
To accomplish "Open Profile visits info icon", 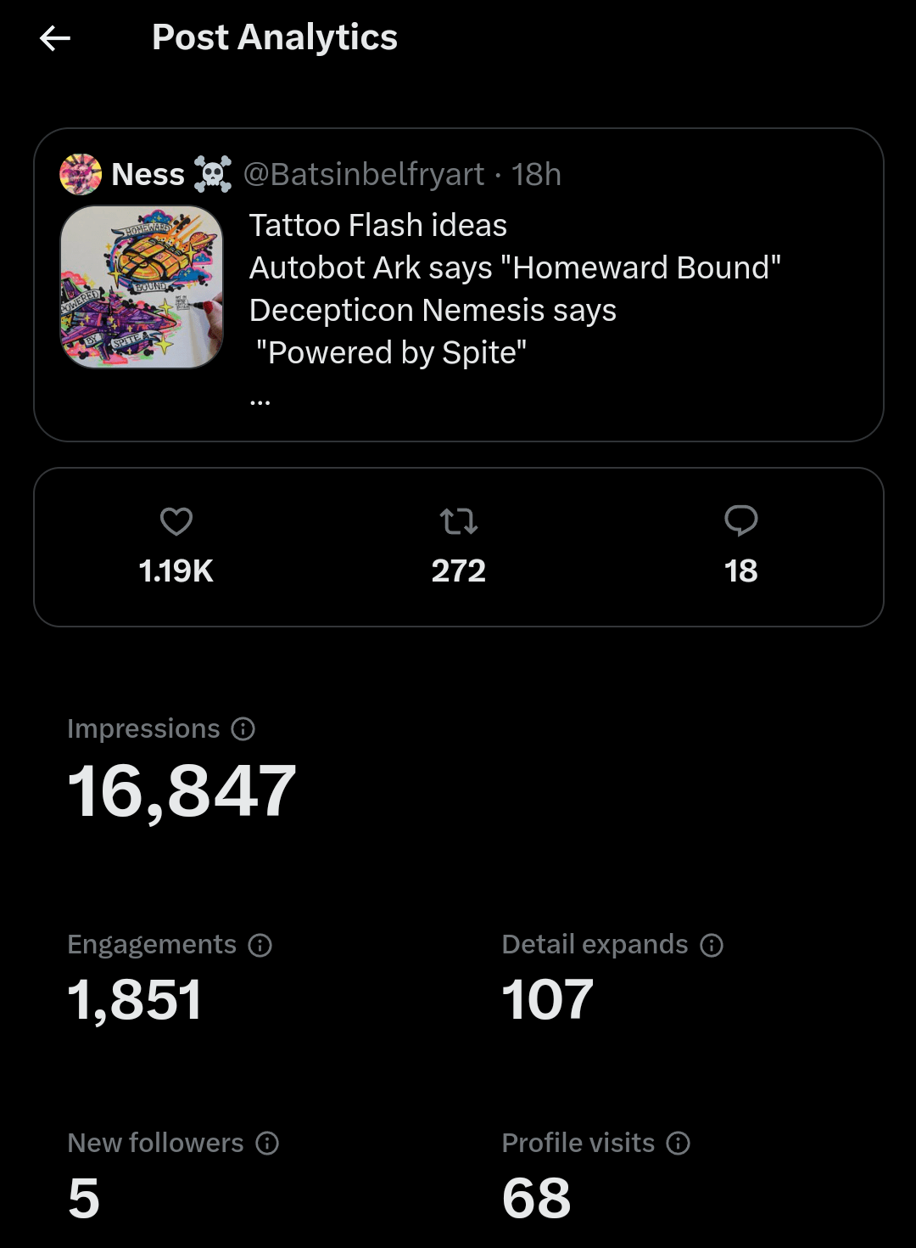I will [x=679, y=1144].
